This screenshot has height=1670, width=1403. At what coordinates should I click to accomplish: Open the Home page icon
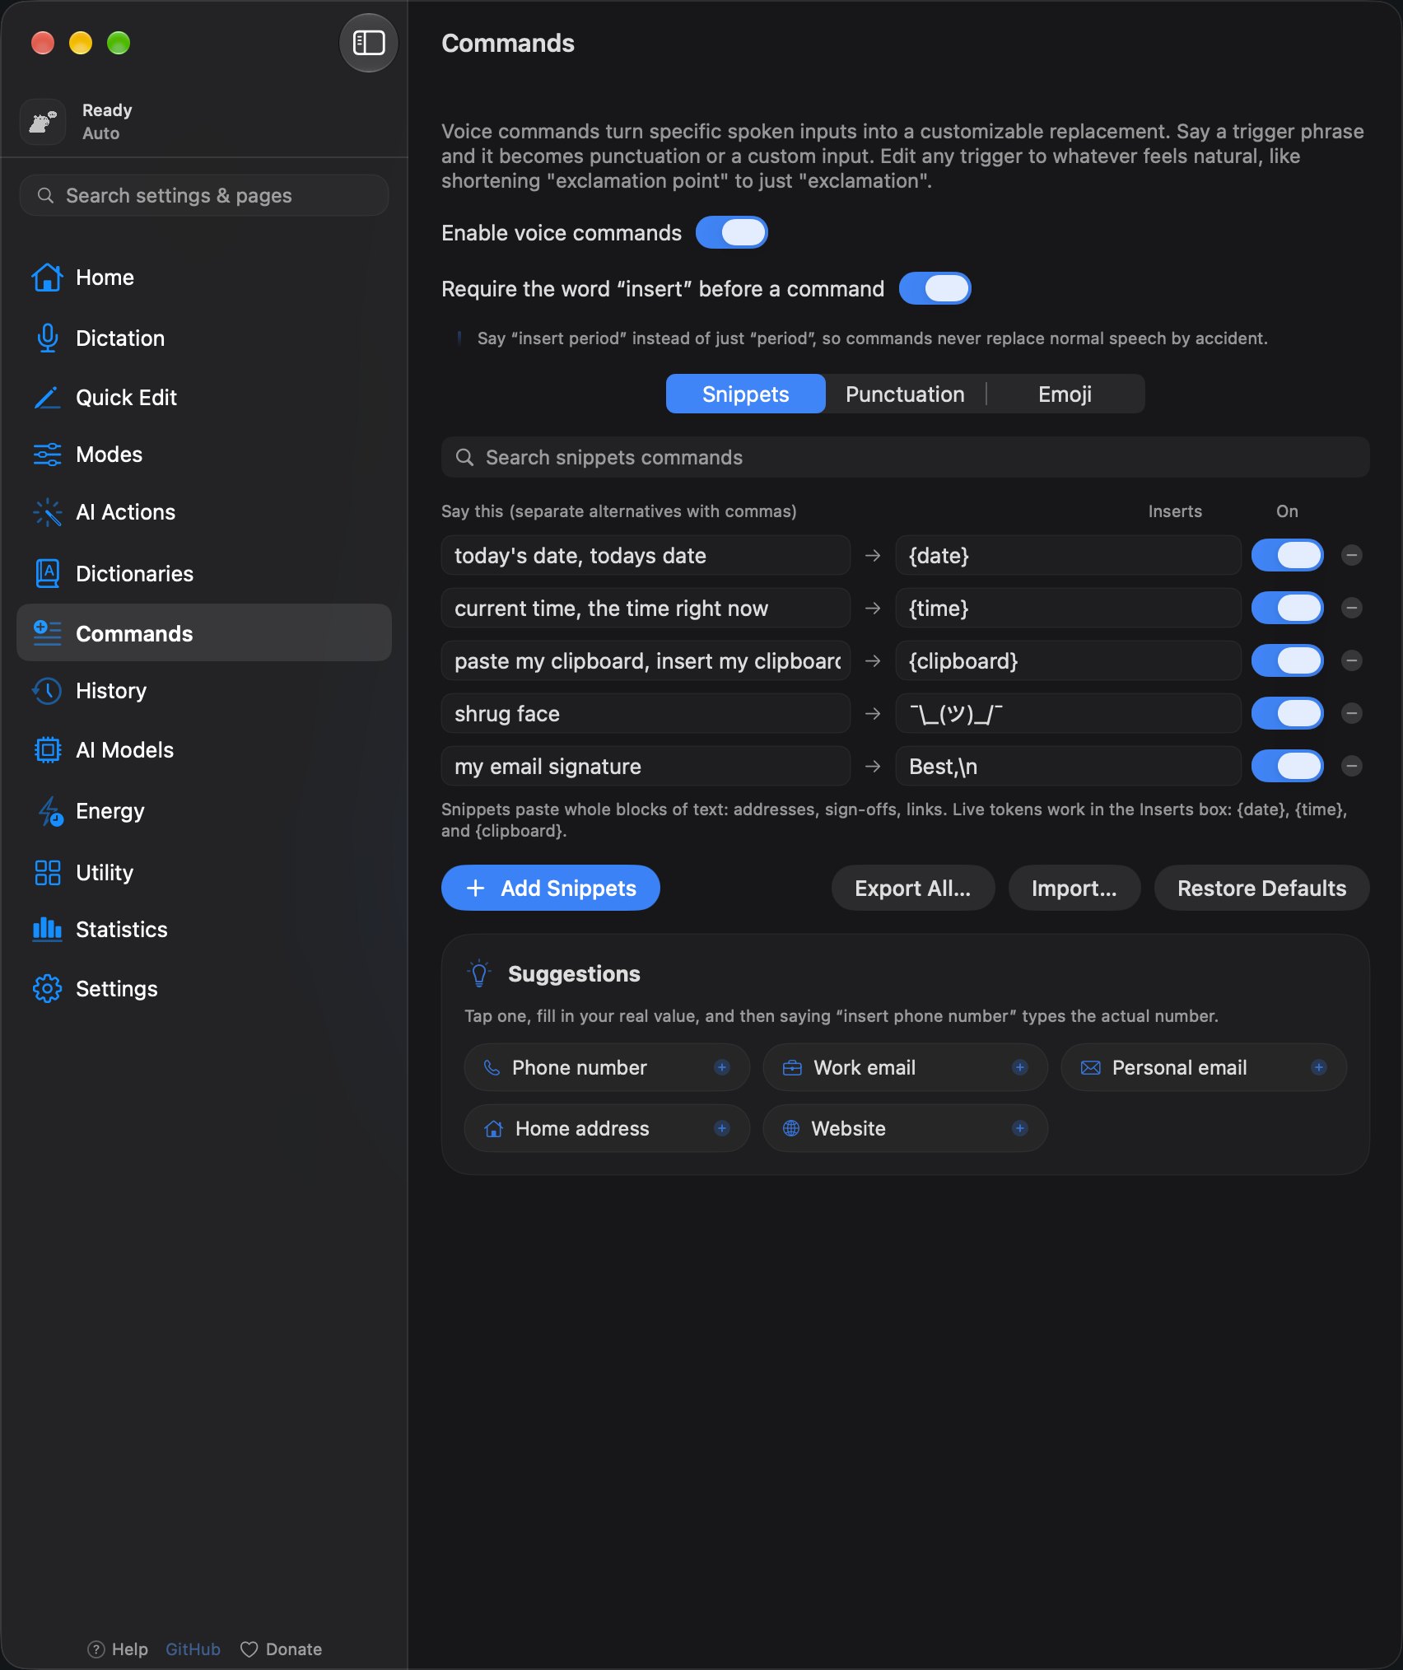click(x=47, y=278)
